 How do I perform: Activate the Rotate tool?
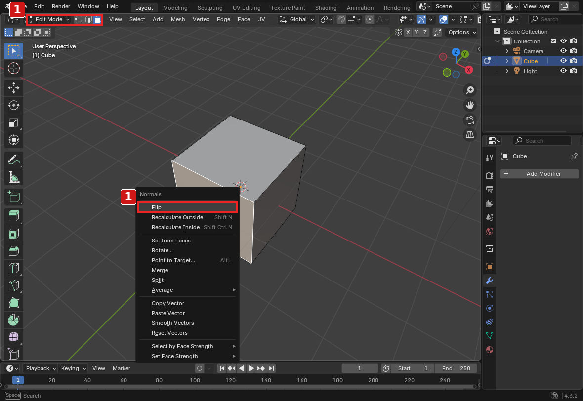14,105
